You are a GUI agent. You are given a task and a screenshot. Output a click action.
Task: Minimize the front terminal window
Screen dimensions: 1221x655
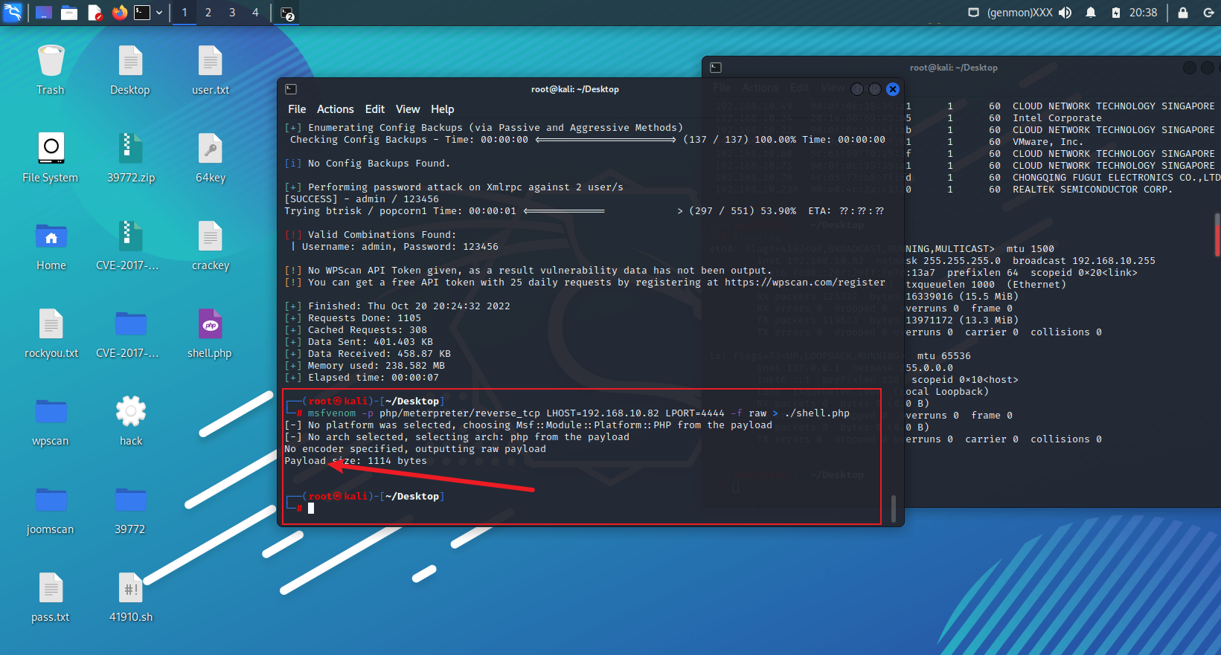pos(857,89)
